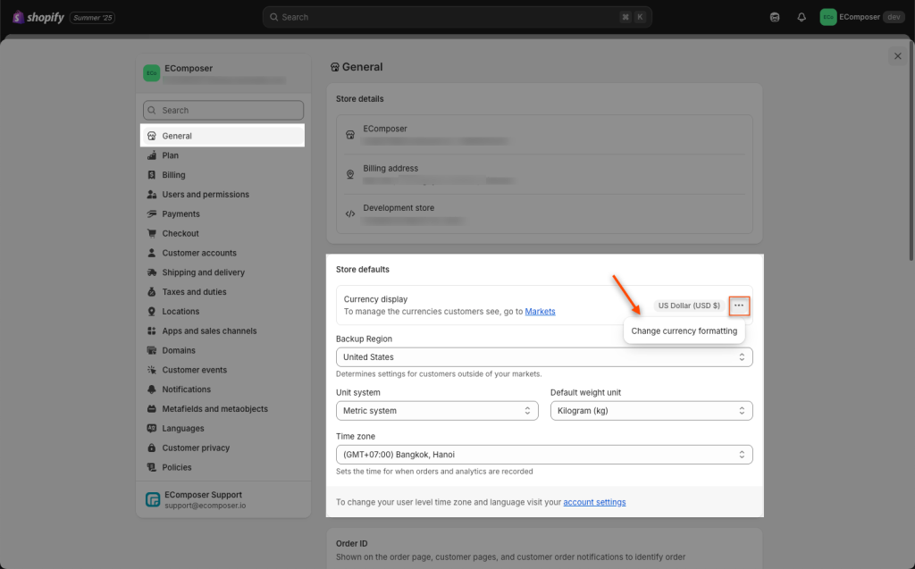Viewport: 915px width, 569px height.
Task: Click the currency display three-dots button
Action: pos(739,305)
